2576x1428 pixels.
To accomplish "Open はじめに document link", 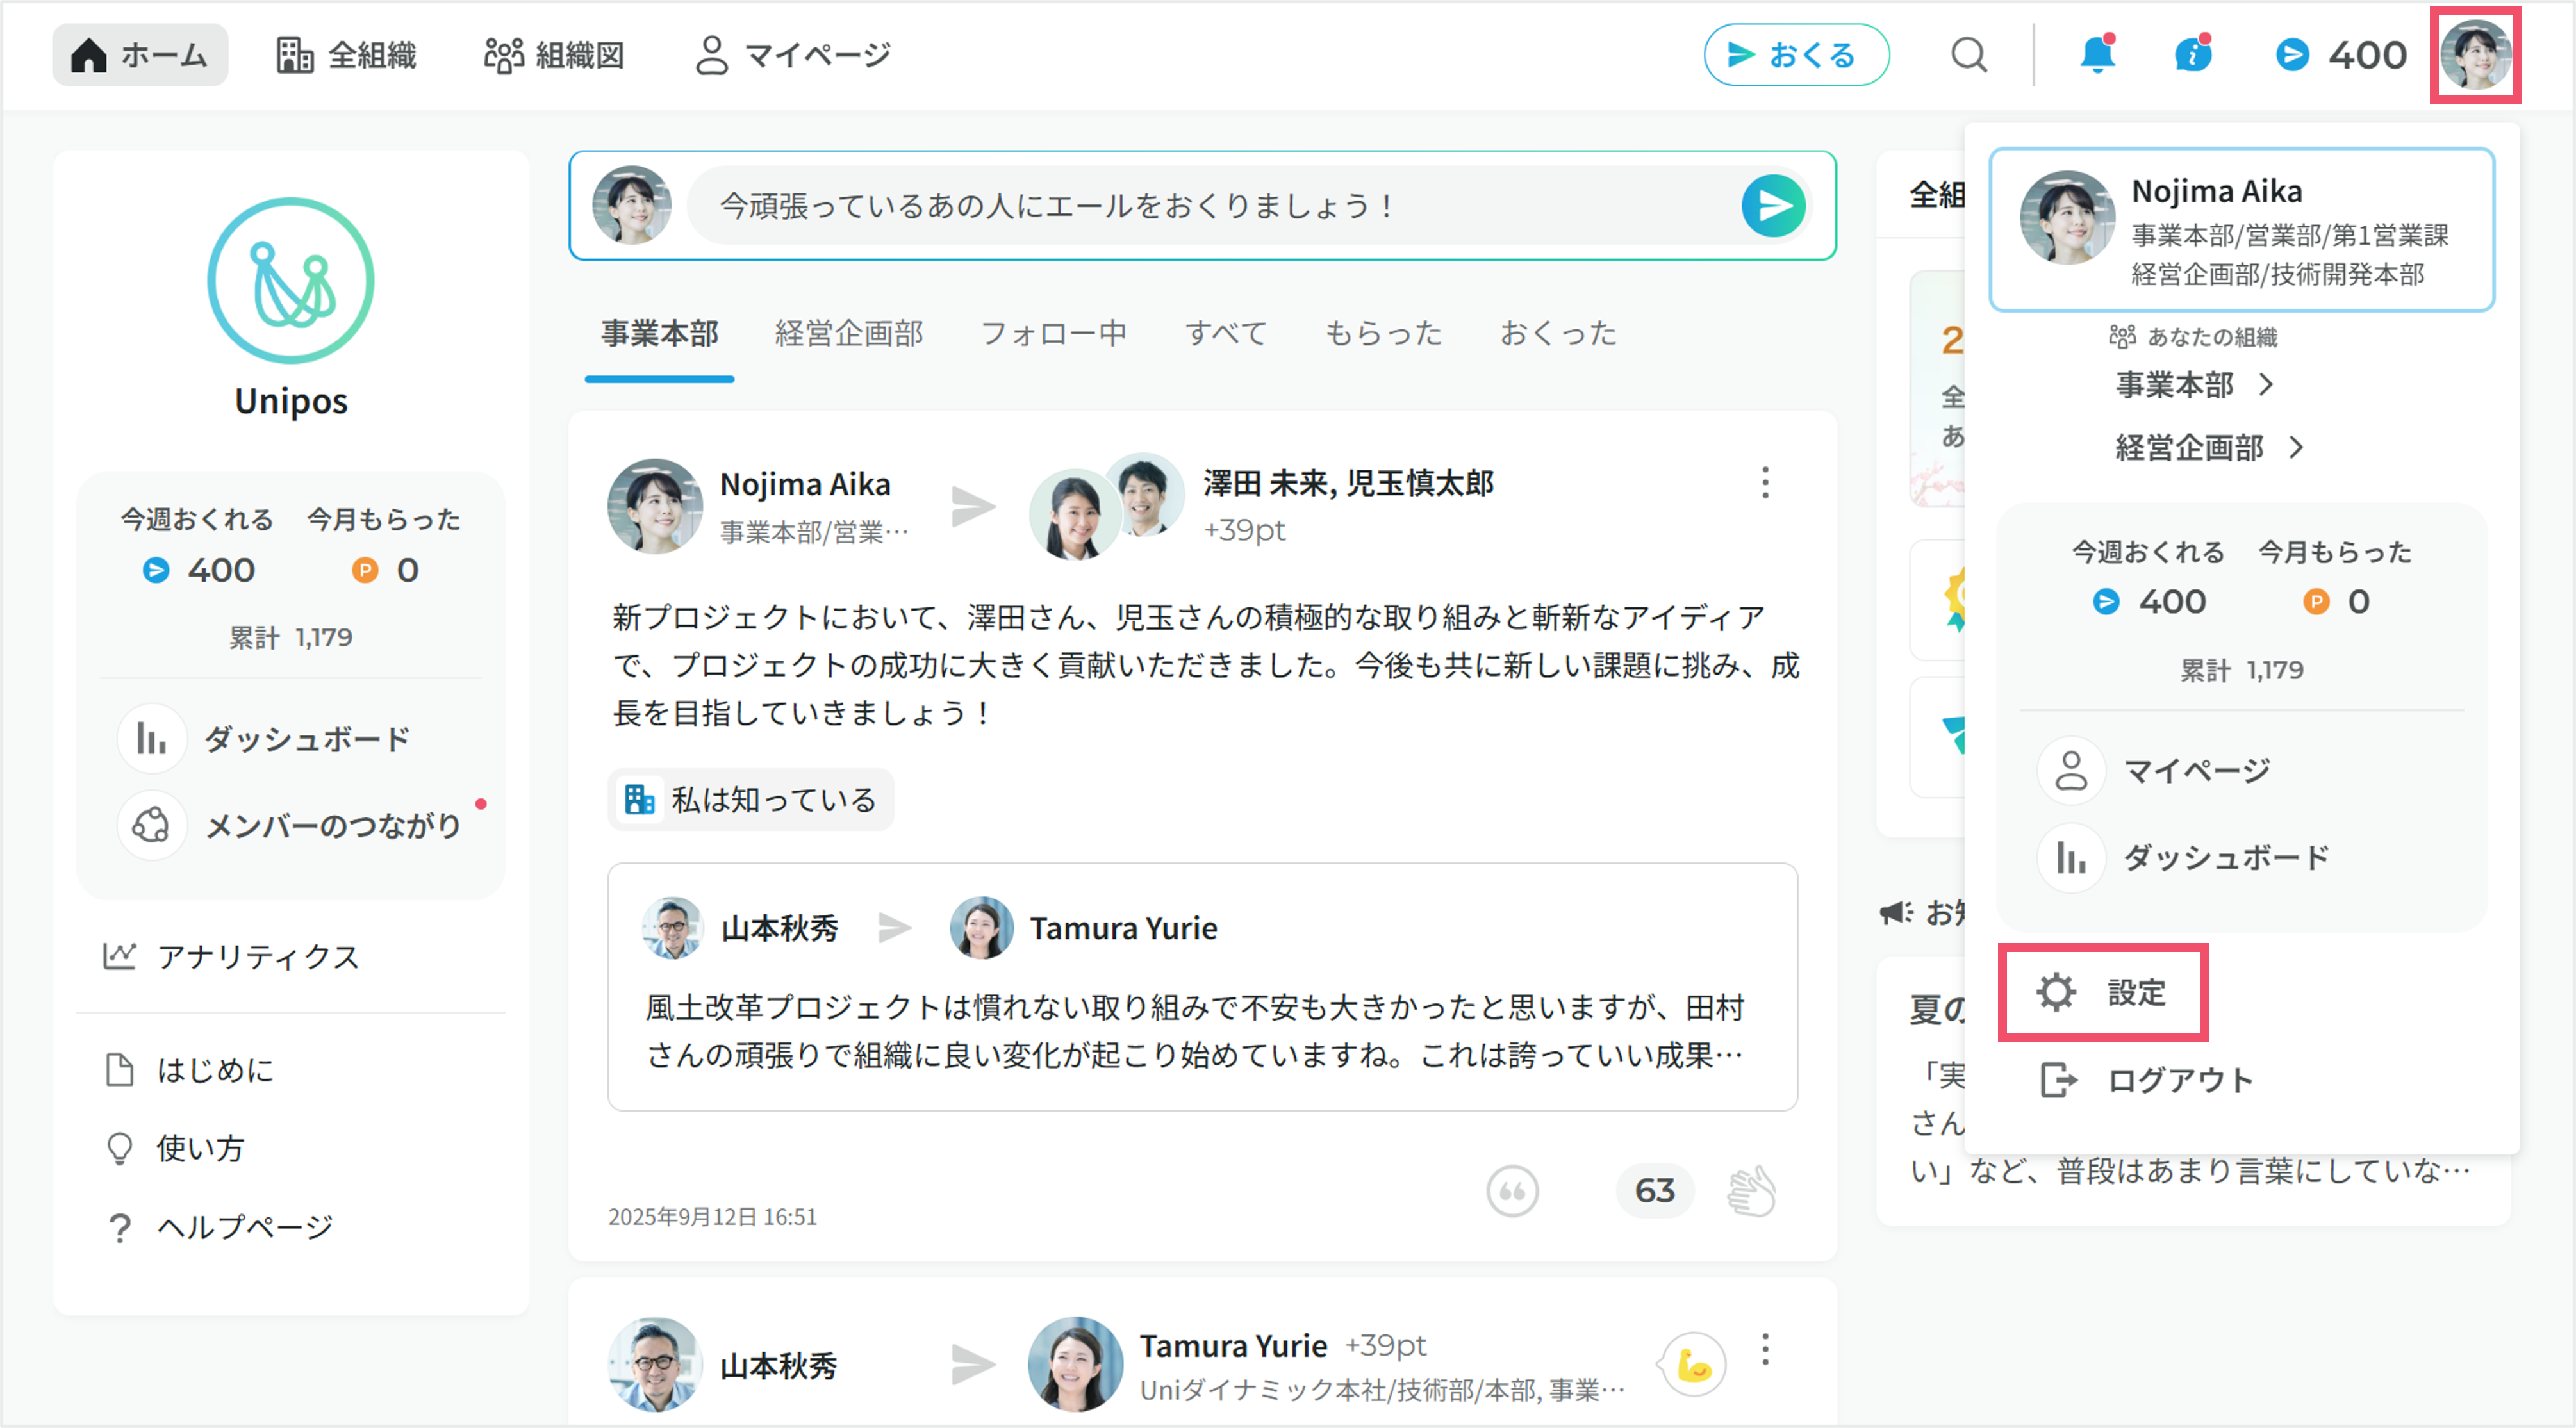I will (189, 1070).
